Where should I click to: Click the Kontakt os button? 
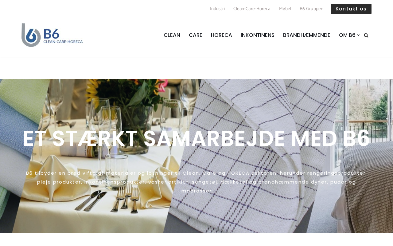click(x=351, y=9)
